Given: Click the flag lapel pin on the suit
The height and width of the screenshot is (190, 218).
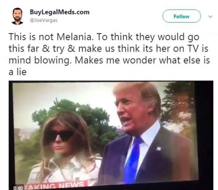Looking at the screenshot, I should pos(159,149).
